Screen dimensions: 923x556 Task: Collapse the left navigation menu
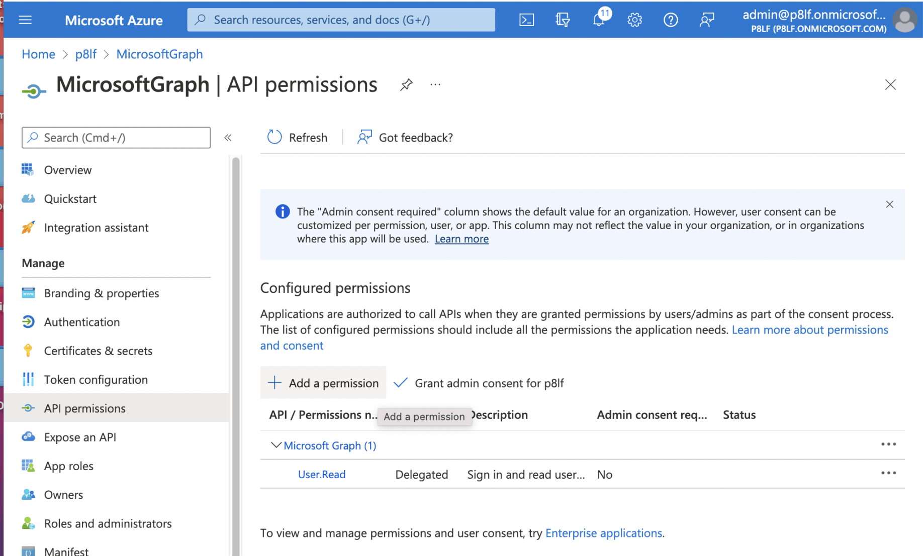point(228,138)
